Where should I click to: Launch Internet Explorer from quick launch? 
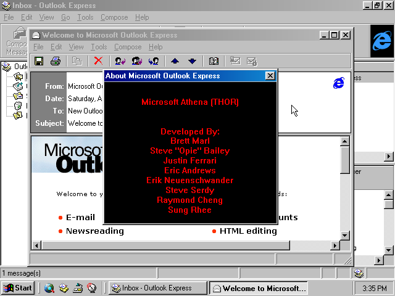49,288
